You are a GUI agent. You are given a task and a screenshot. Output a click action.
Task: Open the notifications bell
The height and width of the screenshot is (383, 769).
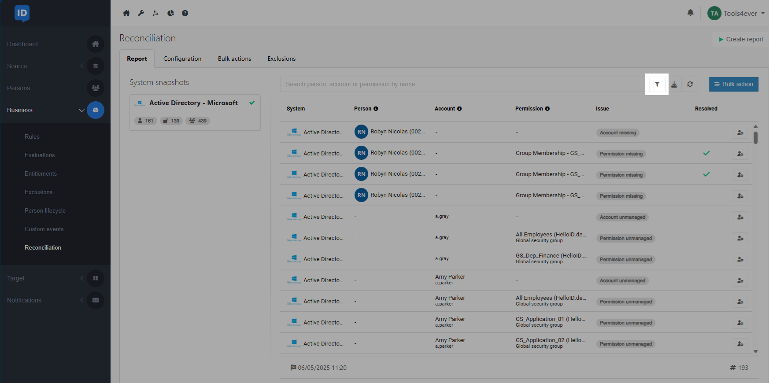690,13
